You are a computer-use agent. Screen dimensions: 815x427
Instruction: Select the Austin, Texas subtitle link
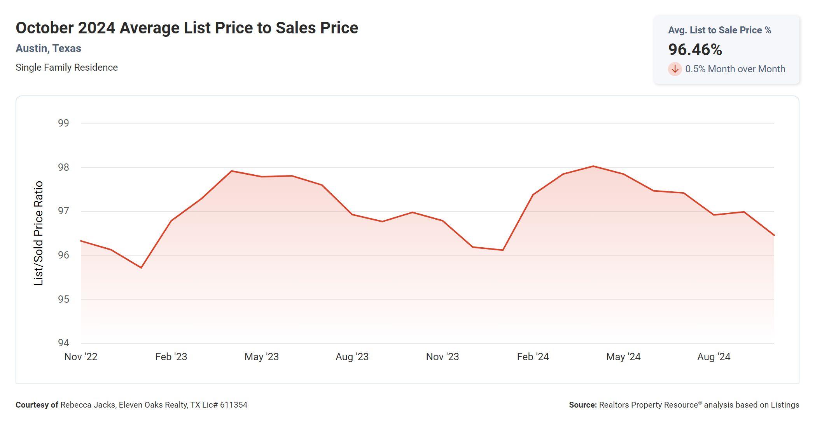pyautogui.click(x=48, y=49)
